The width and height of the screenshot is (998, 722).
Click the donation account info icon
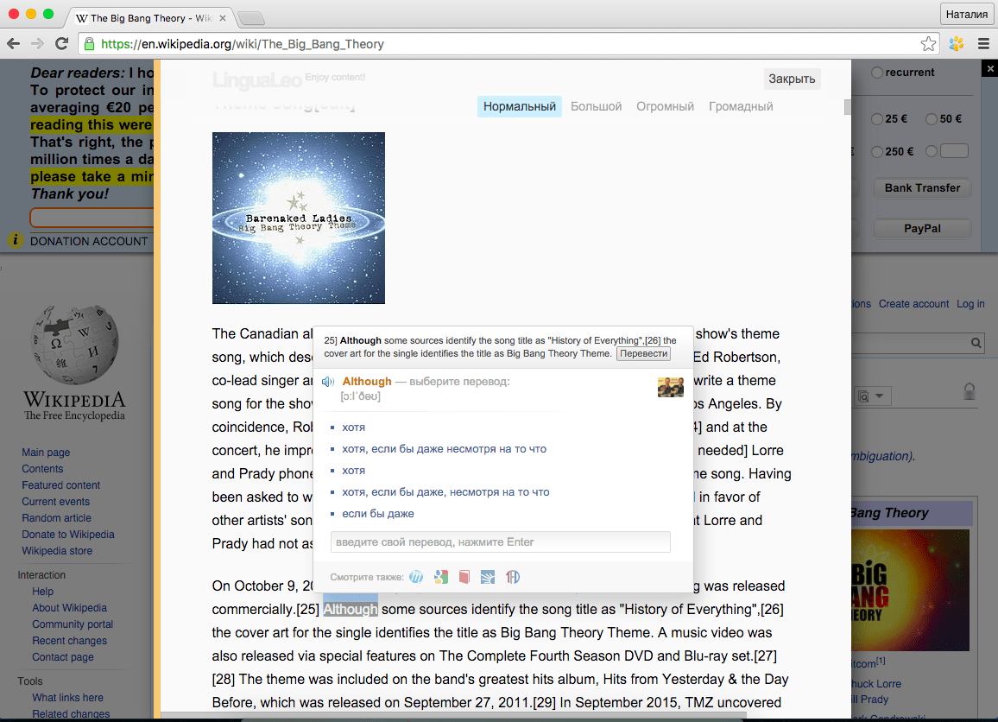(x=16, y=240)
